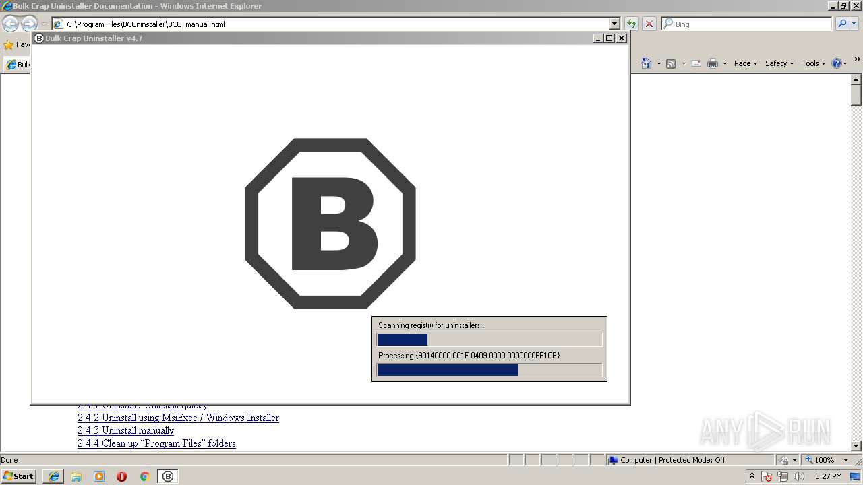
Task: Click the page vertical scrollbar down arrow
Action: [x=856, y=445]
